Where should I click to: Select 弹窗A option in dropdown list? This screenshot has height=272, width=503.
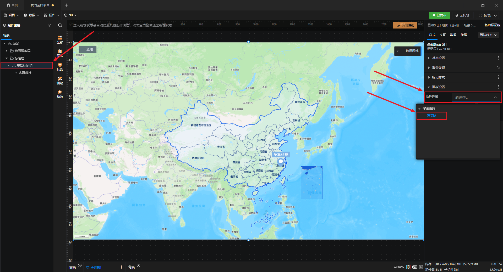tap(431, 116)
